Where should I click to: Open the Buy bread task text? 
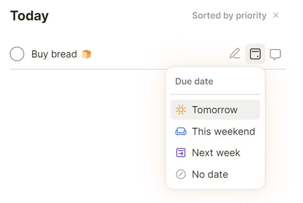click(54, 54)
